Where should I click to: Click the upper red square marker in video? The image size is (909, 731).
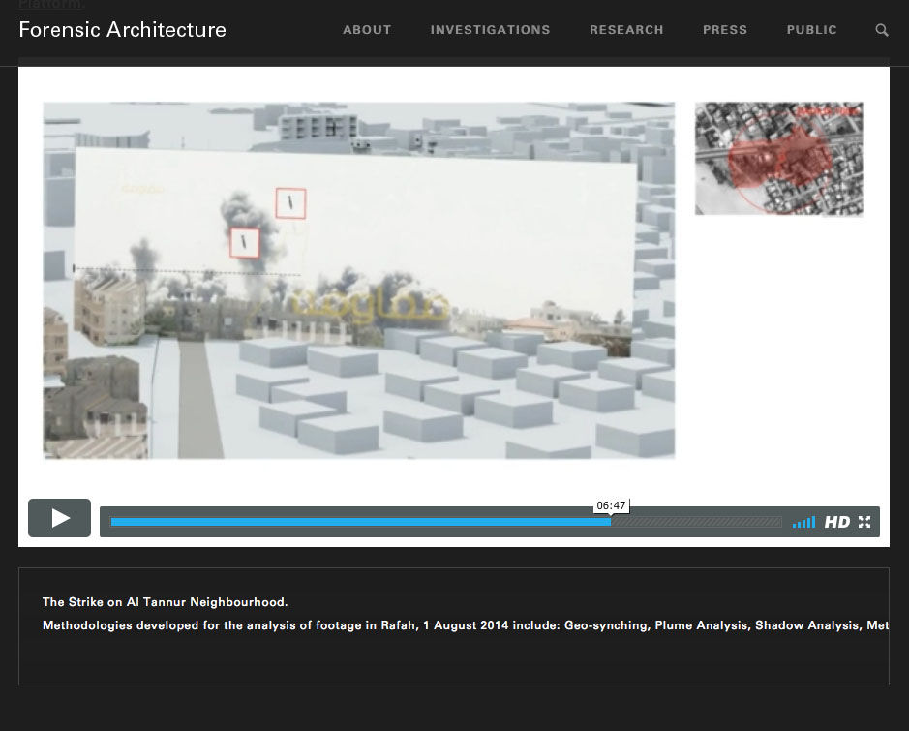coord(290,202)
